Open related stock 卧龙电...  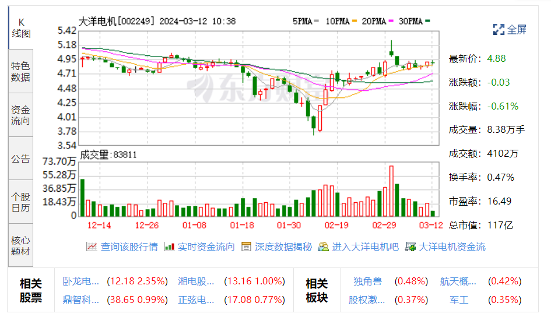tap(81, 281)
